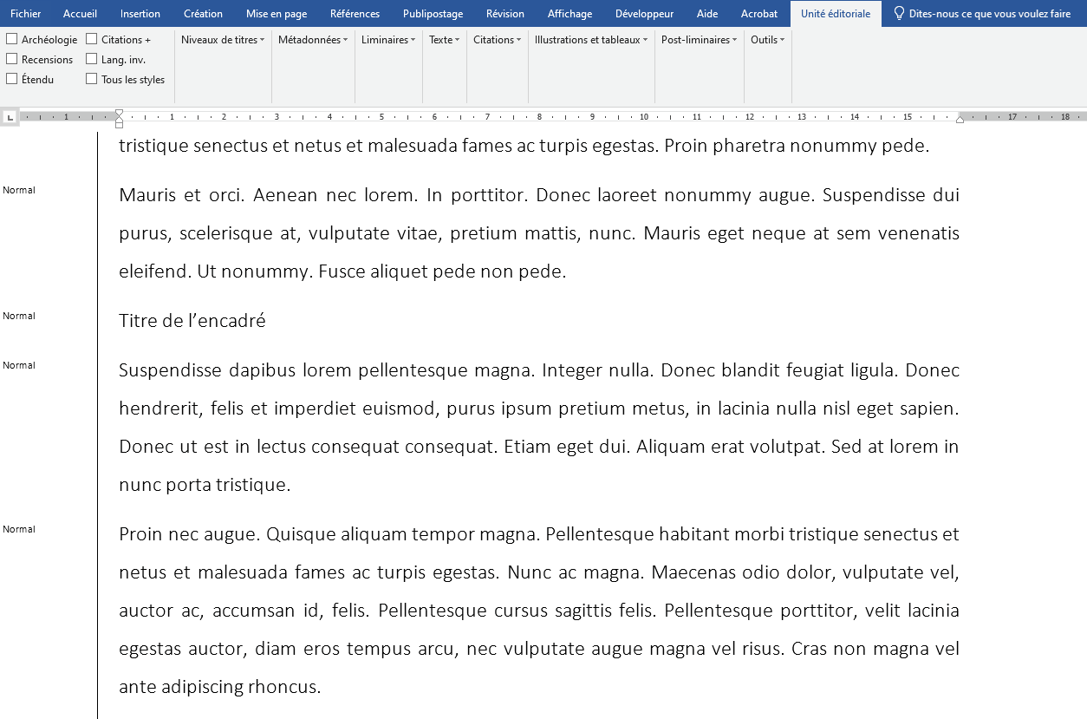The height and width of the screenshot is (719, 1087).
Task: Enable the Lang. inv. checkbox
Action: (x=92, y=59)
